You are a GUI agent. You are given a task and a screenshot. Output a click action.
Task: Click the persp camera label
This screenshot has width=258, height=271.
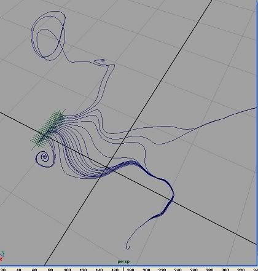(x=123, y=262)
